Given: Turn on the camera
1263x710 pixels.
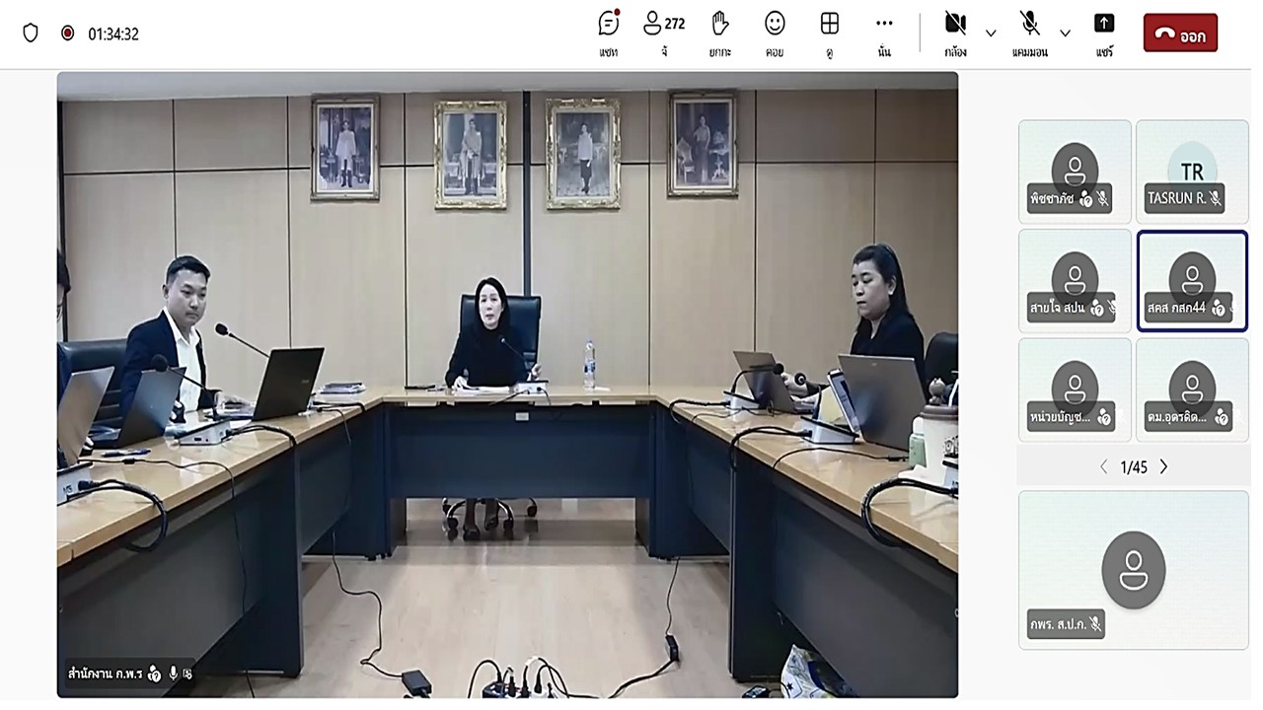Looking at the screenshot, I should pyautogui.click(x=955, y=33).
